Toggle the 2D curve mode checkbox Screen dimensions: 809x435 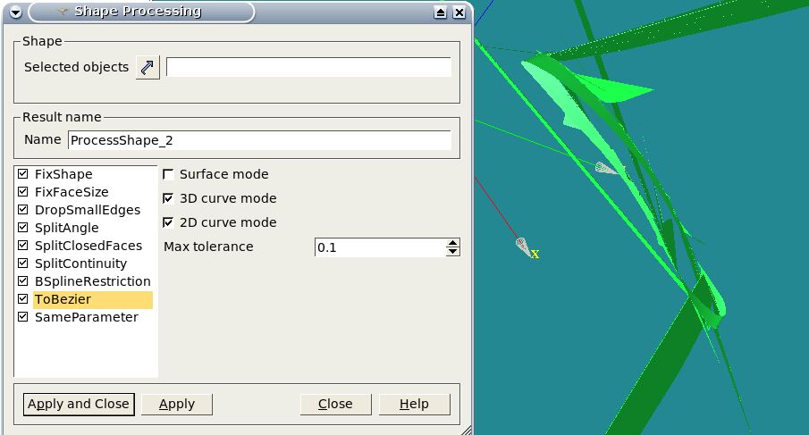pyautogui.click(x=169, y=222)
